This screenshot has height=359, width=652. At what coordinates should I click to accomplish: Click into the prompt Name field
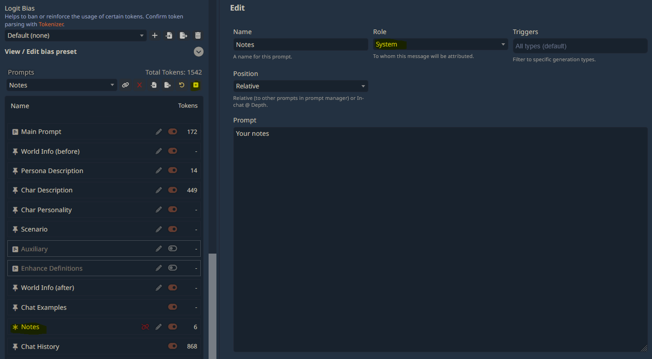pos(301,45)
